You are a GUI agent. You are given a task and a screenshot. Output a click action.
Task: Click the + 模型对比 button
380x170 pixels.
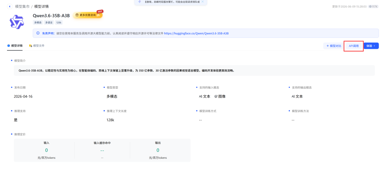(334, 46)
